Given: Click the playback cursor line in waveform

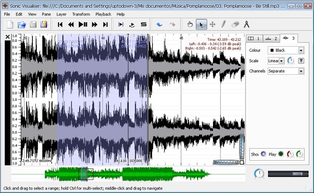Looking at the screenshot, I should coord(128,99).
